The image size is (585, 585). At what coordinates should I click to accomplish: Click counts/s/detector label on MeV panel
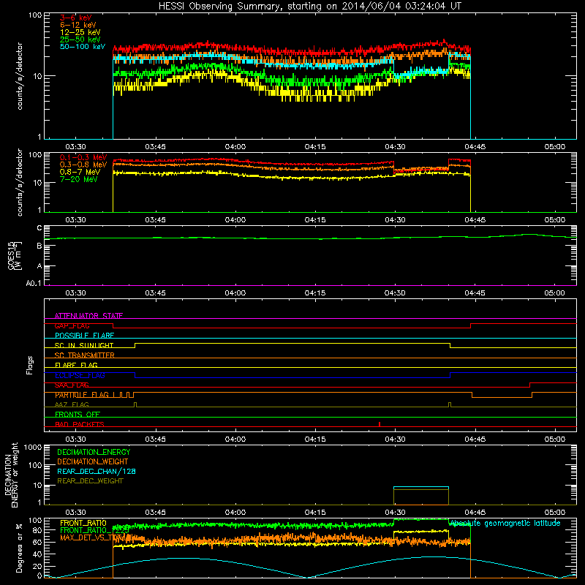[x=20, y=182]
